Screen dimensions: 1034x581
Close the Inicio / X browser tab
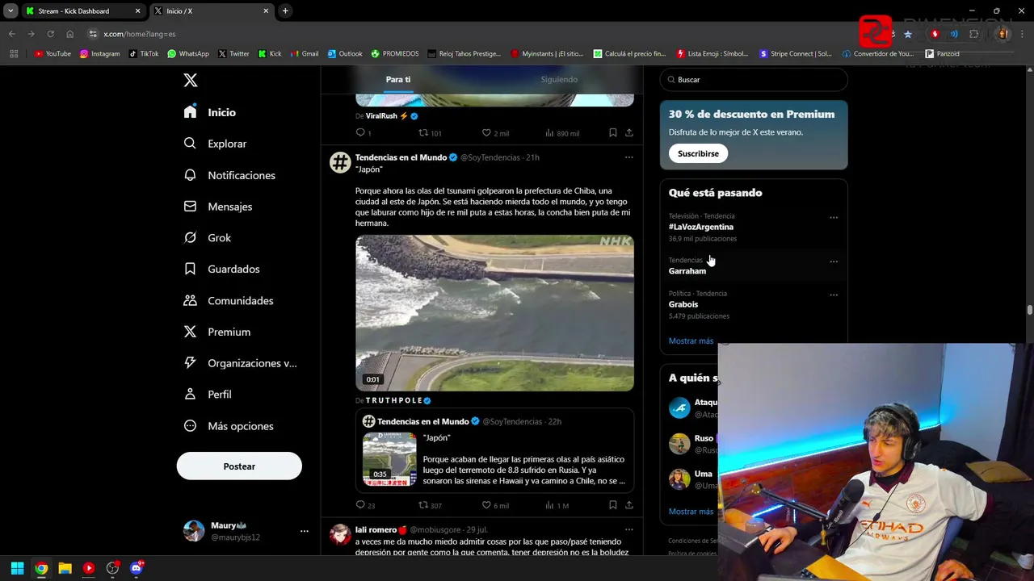266,11
